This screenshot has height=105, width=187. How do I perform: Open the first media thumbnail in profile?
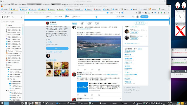pos(49,65)
